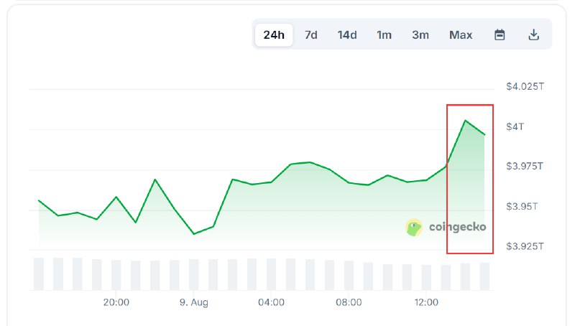Switch to the 7d time range
This screenshot has width=575, height=326.
click(x=311, y=34)
